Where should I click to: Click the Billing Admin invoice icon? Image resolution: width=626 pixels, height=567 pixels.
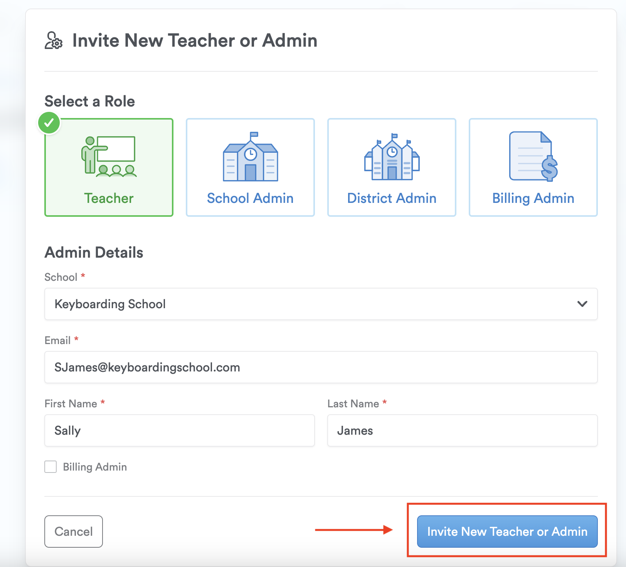533,156
